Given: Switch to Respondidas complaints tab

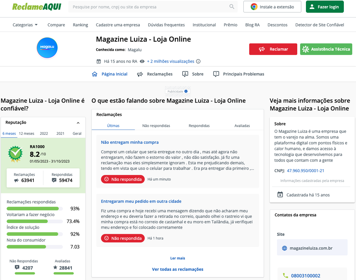Looking at the screenshot, I should (x=199, y=126).
